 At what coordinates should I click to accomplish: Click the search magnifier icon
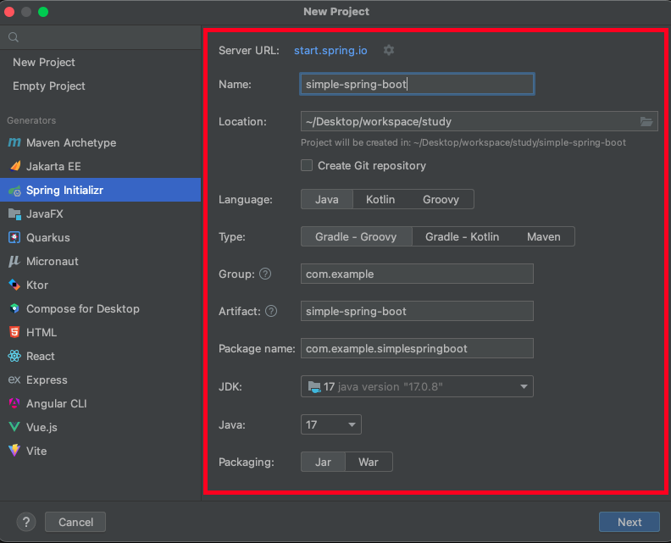pyautogui.click(x=14, y=37)
